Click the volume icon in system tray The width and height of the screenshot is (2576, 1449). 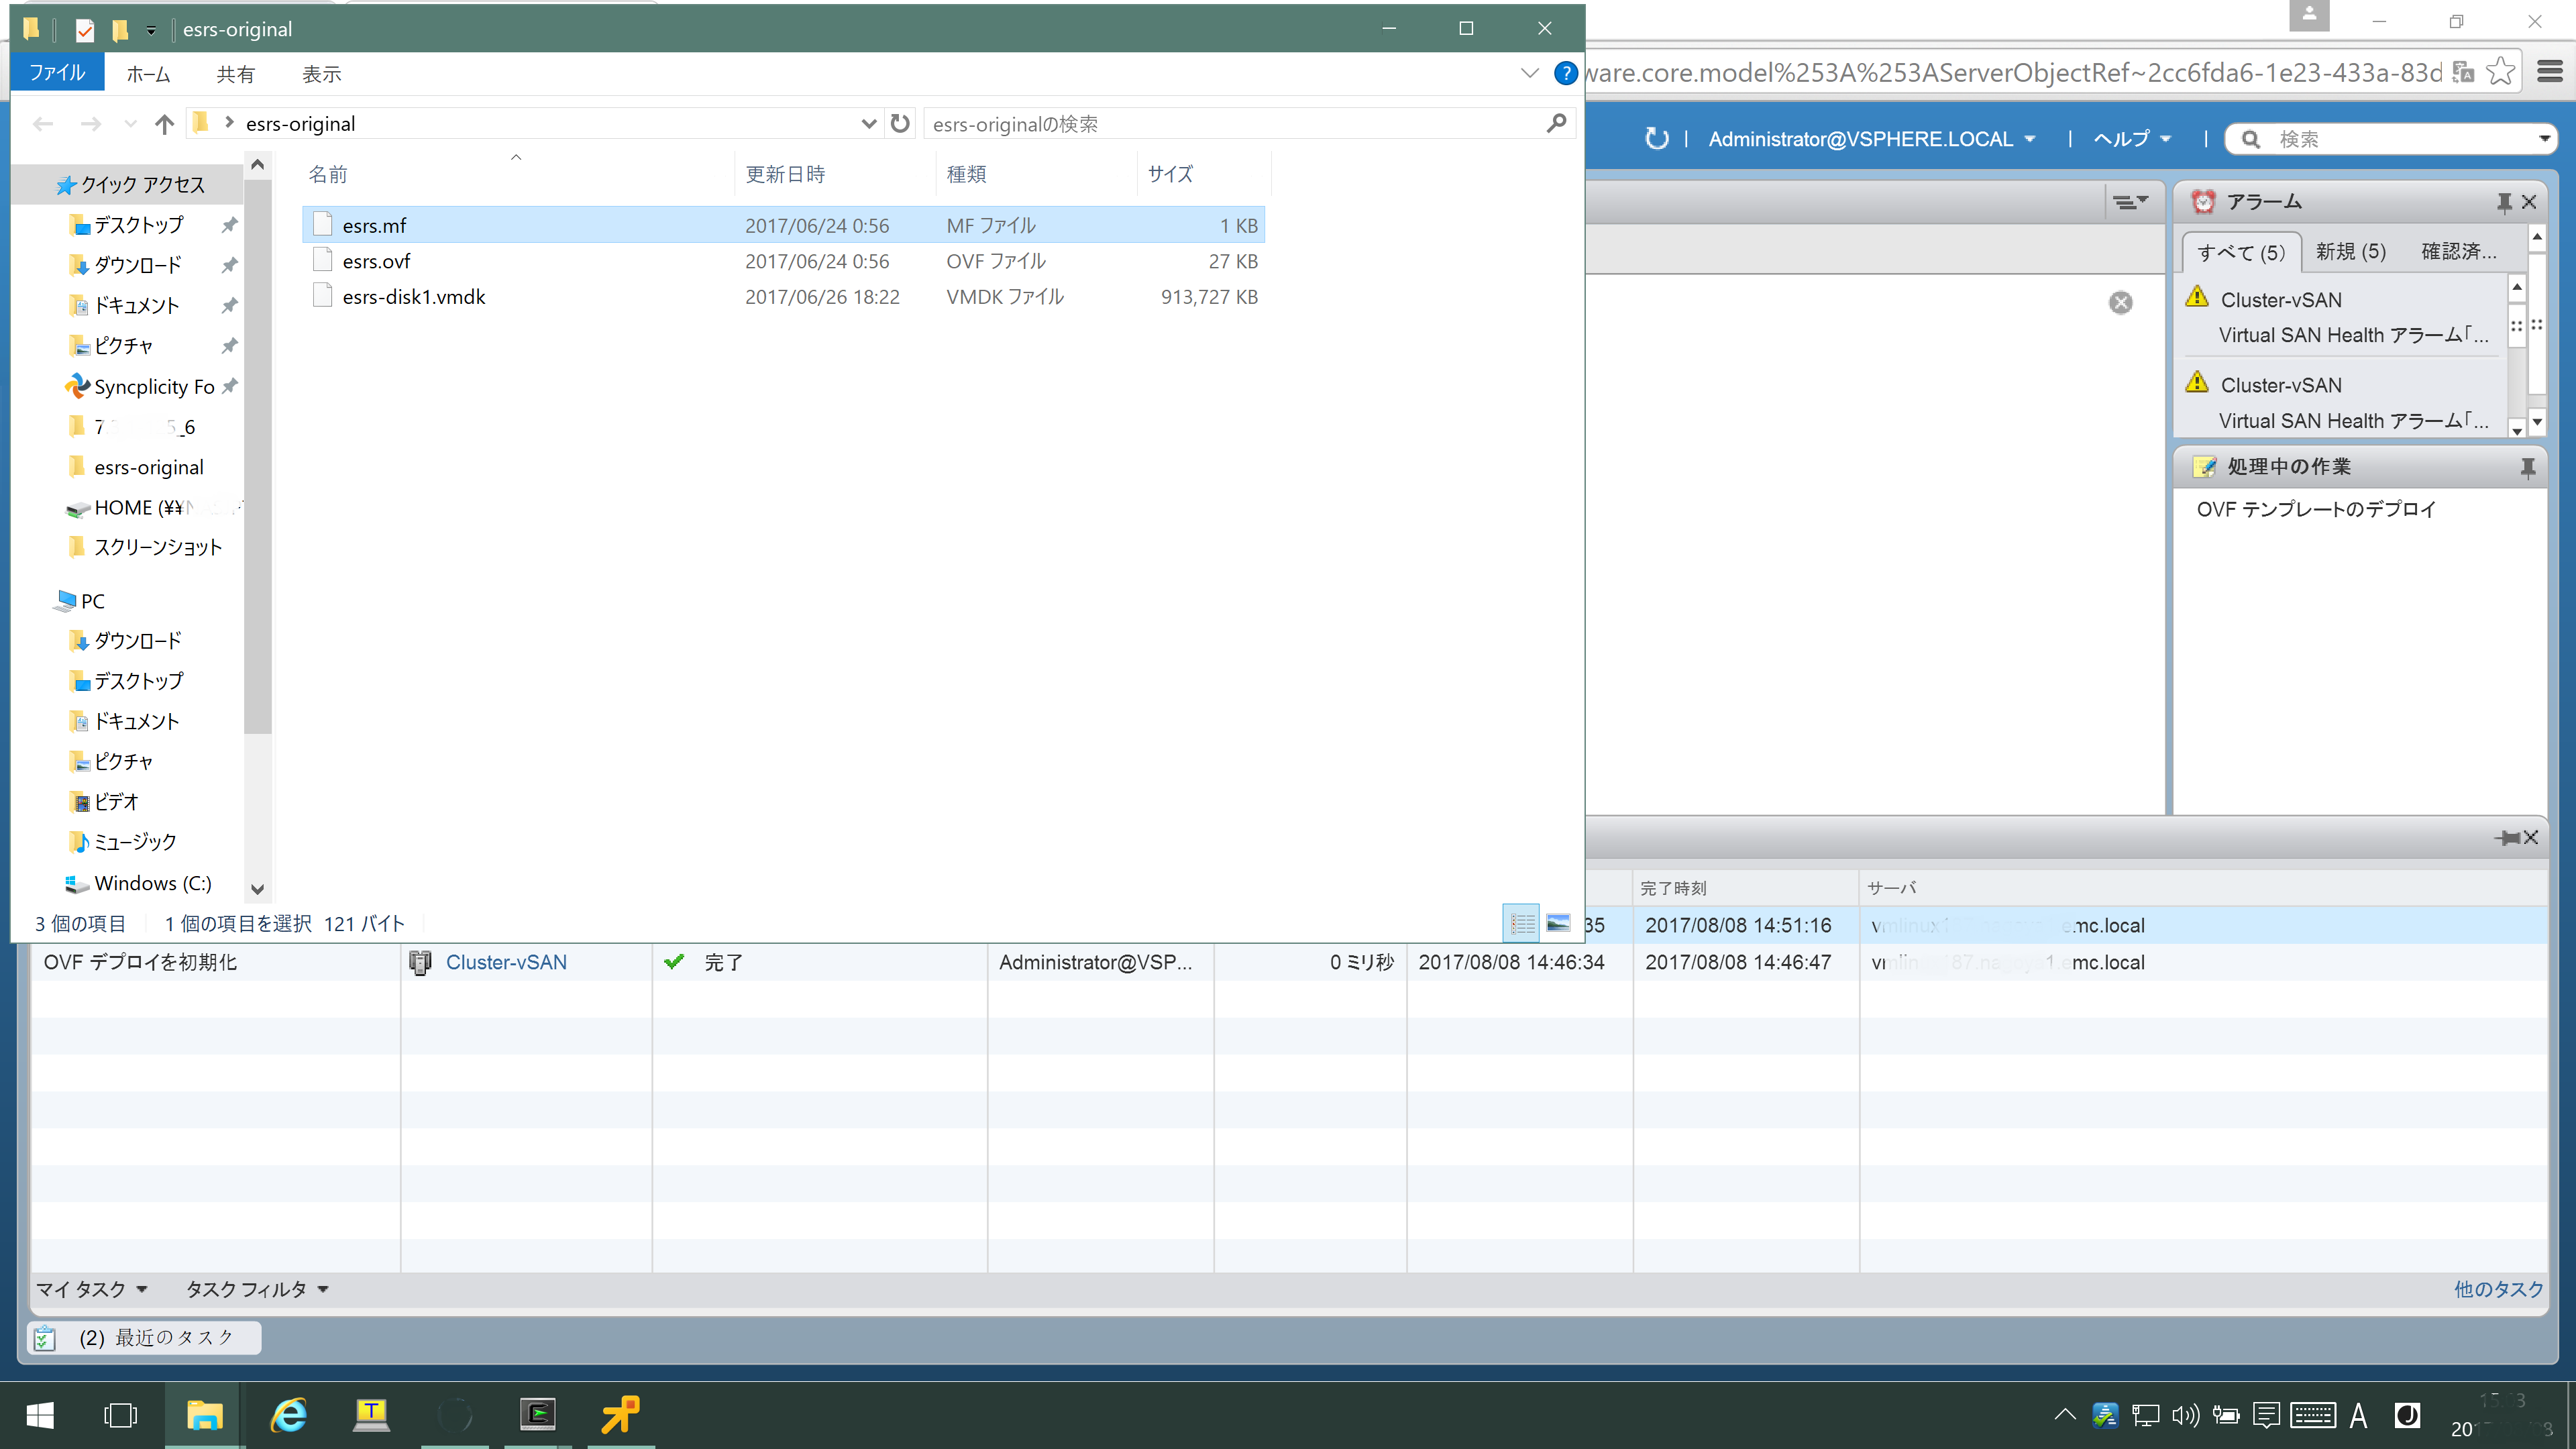[2185, 1415]
